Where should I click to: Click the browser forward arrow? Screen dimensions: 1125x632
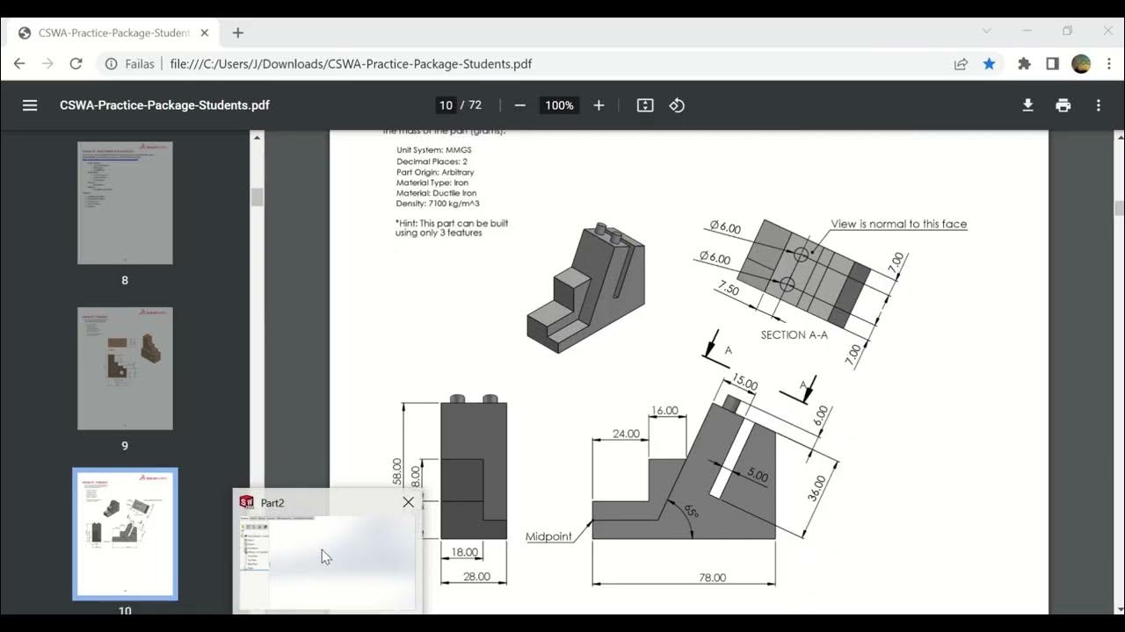tap(47, 64)
